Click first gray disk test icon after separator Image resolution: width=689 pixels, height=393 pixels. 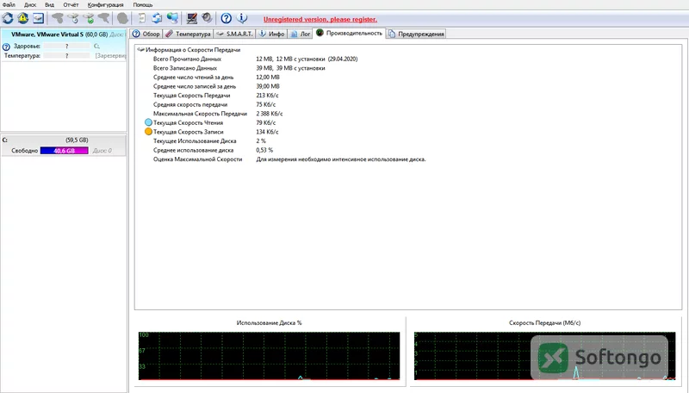58,18
